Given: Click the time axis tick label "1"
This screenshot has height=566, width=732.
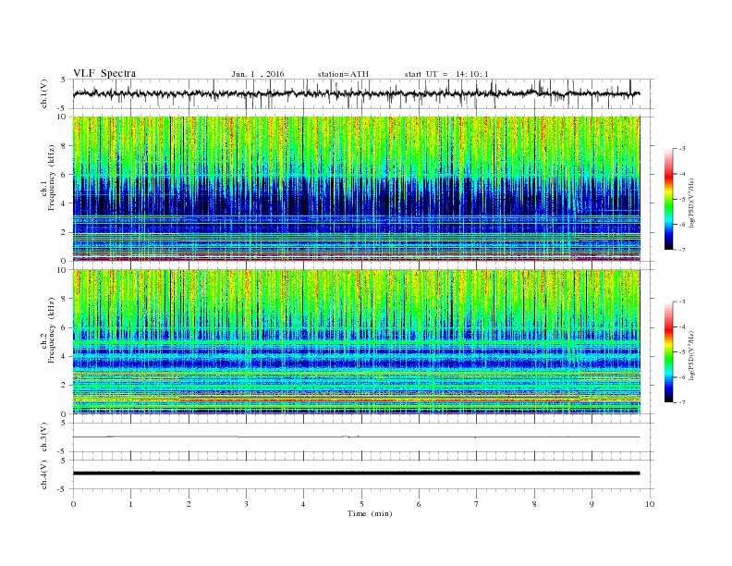Looking at the screenshot, I should tap(130, 504).
